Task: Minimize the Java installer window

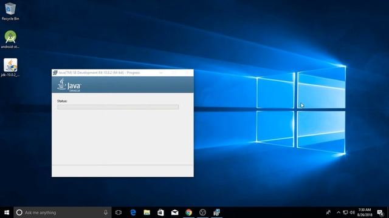Action: pos(161,73)
